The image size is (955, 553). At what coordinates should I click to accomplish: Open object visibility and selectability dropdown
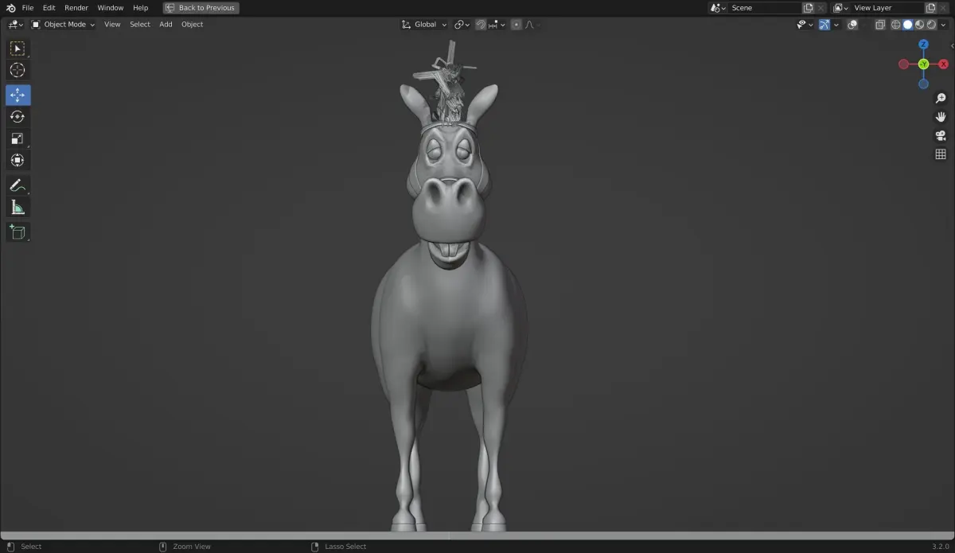point(805,25)
